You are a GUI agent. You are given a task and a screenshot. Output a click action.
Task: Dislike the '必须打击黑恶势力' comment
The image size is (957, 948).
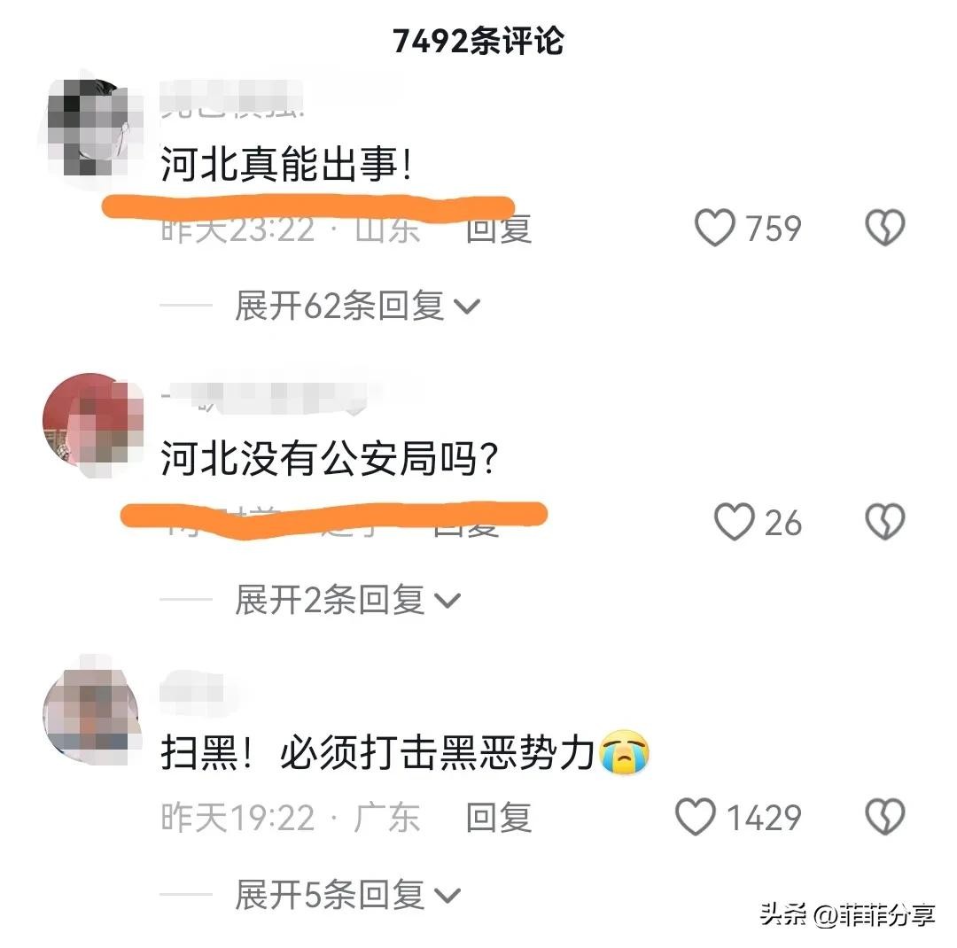coord(884,817)
